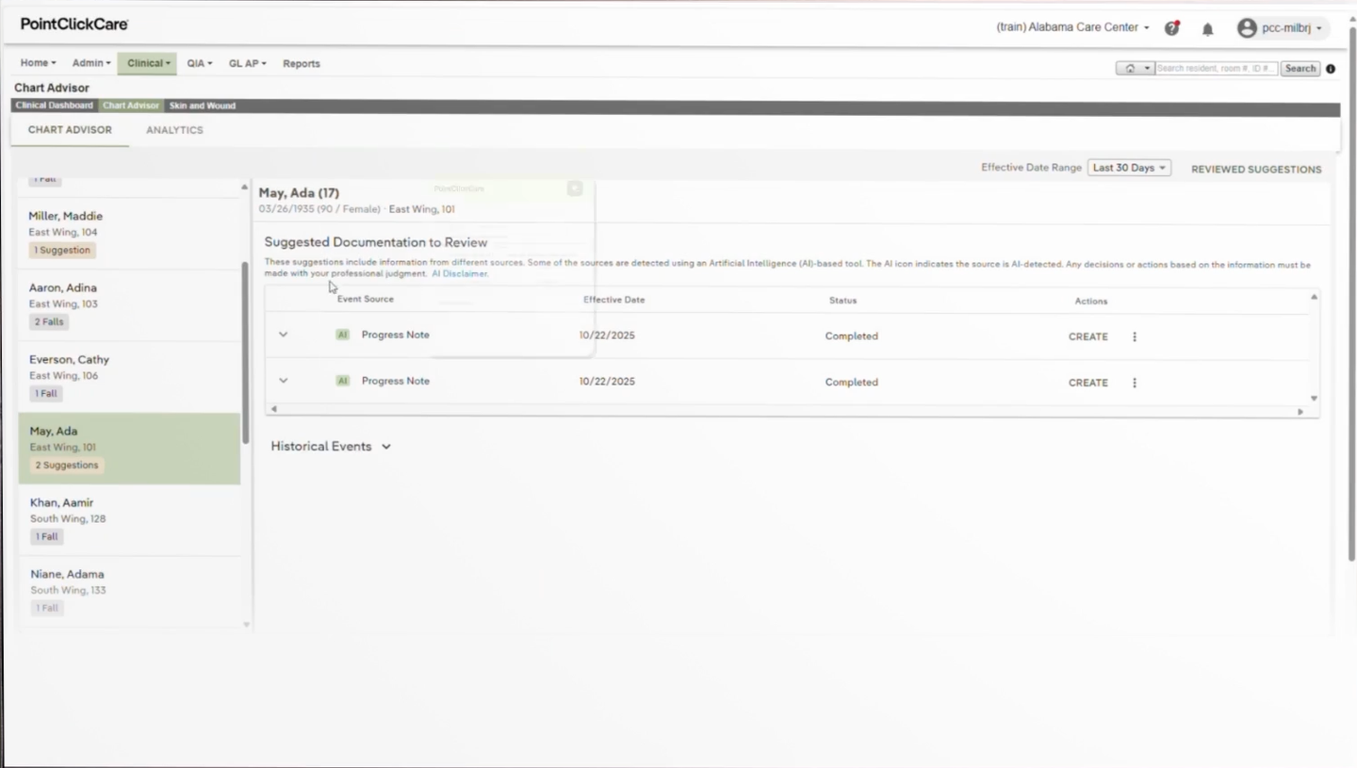This screenshot has width=1357, height=768.
Task: Open the Effective Date Range dropdown
Action: [1129, 168]
